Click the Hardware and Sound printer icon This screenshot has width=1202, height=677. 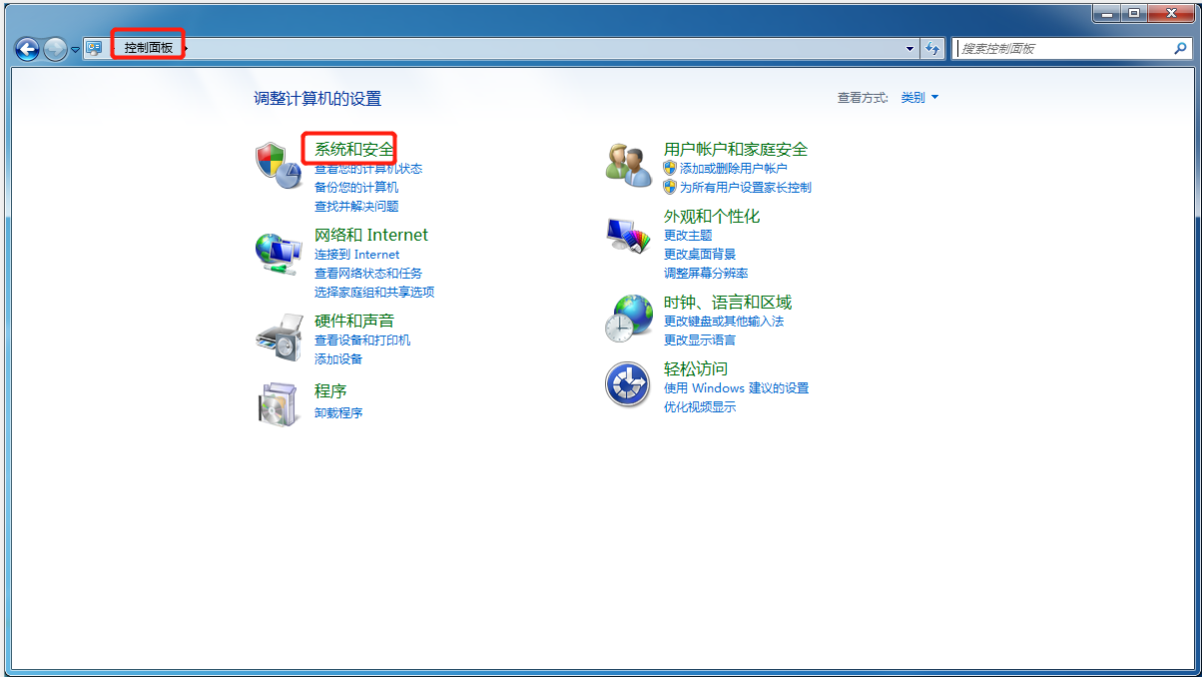(278, 338)
